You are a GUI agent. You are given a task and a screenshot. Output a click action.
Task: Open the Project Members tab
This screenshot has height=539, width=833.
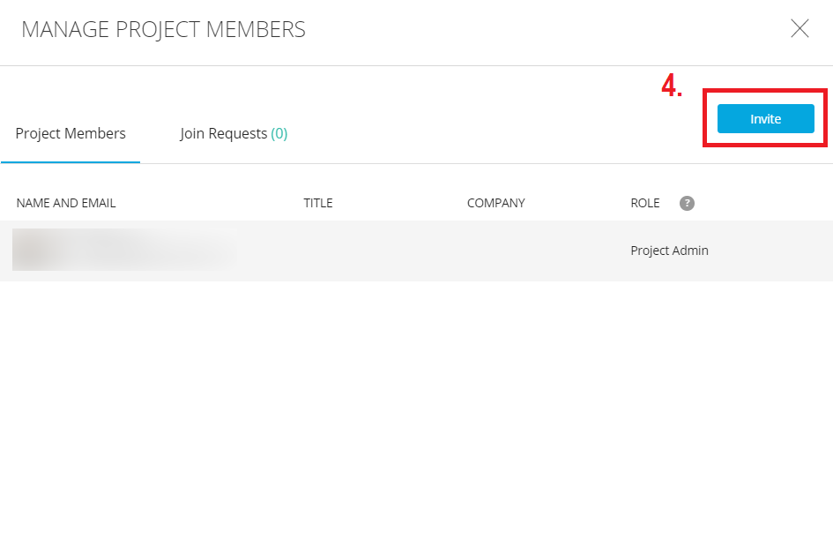[71, 133]
